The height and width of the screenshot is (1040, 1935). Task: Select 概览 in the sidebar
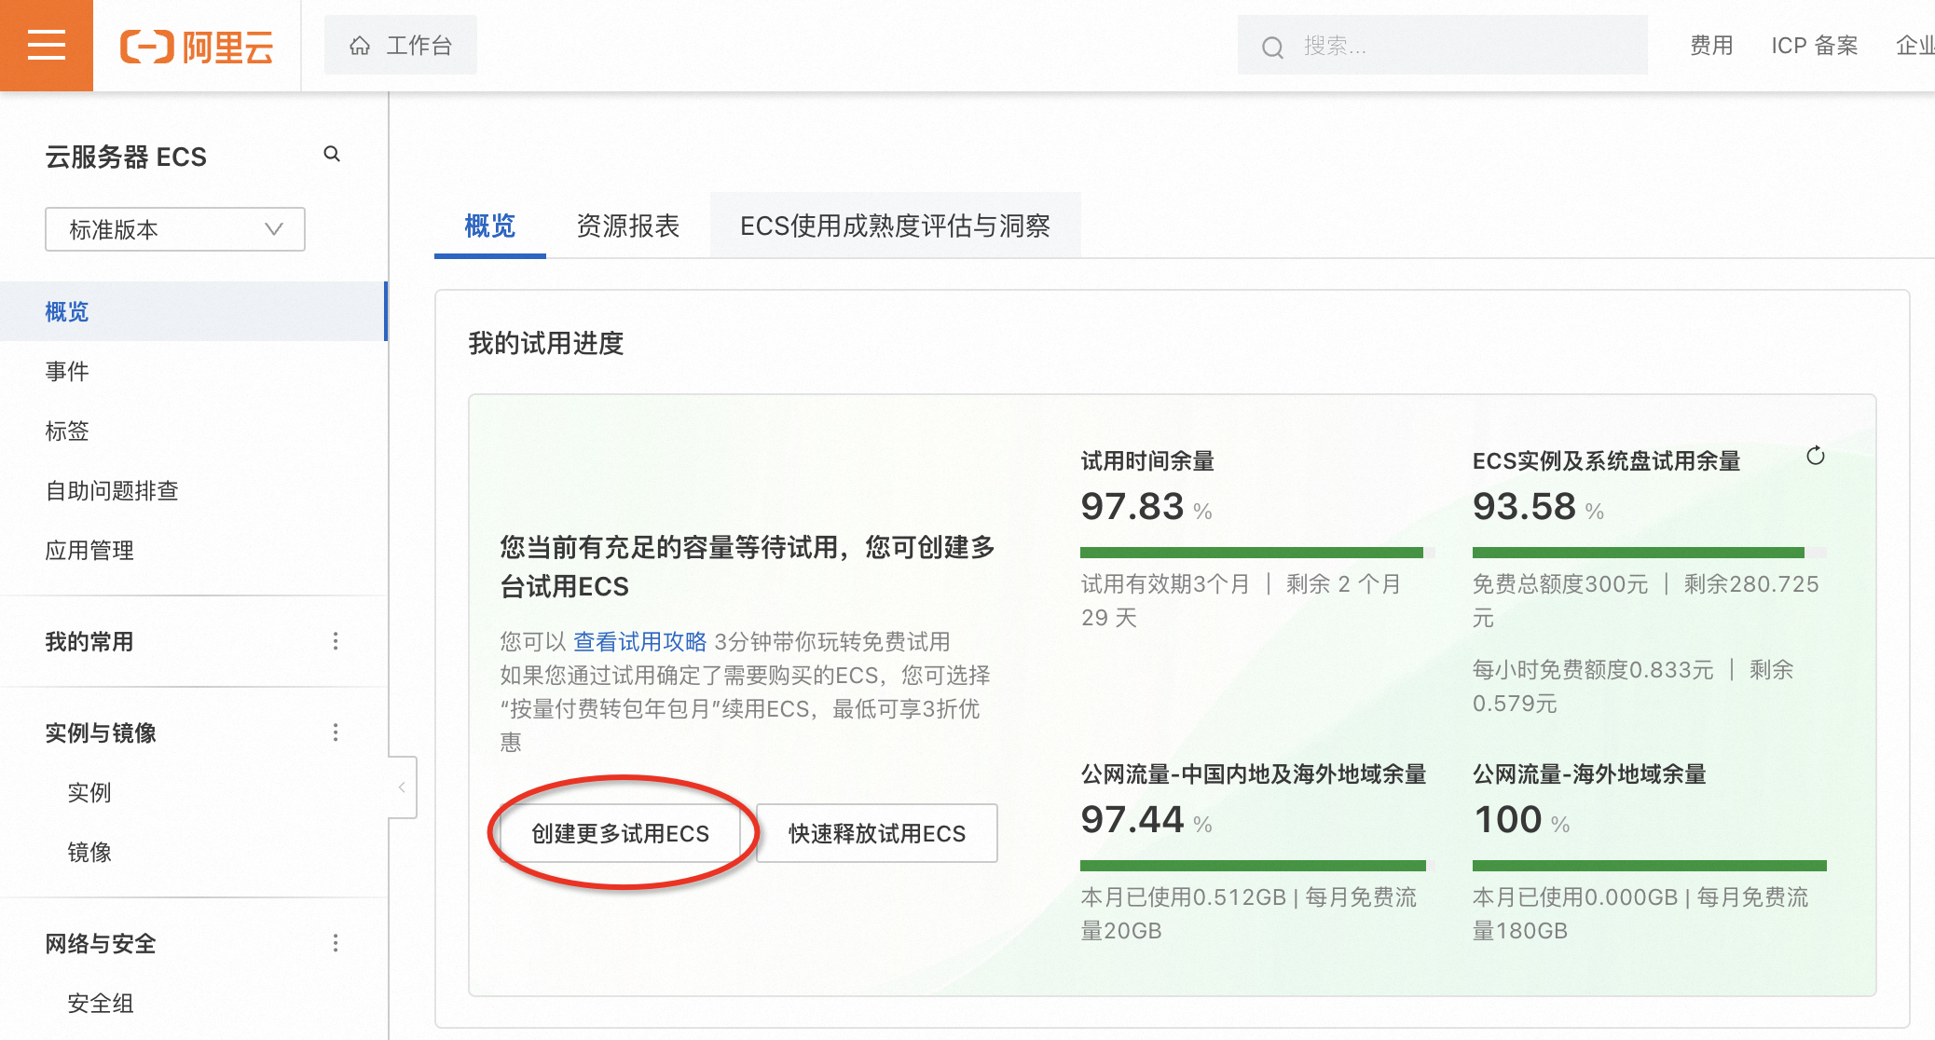[x=193, y=311]
